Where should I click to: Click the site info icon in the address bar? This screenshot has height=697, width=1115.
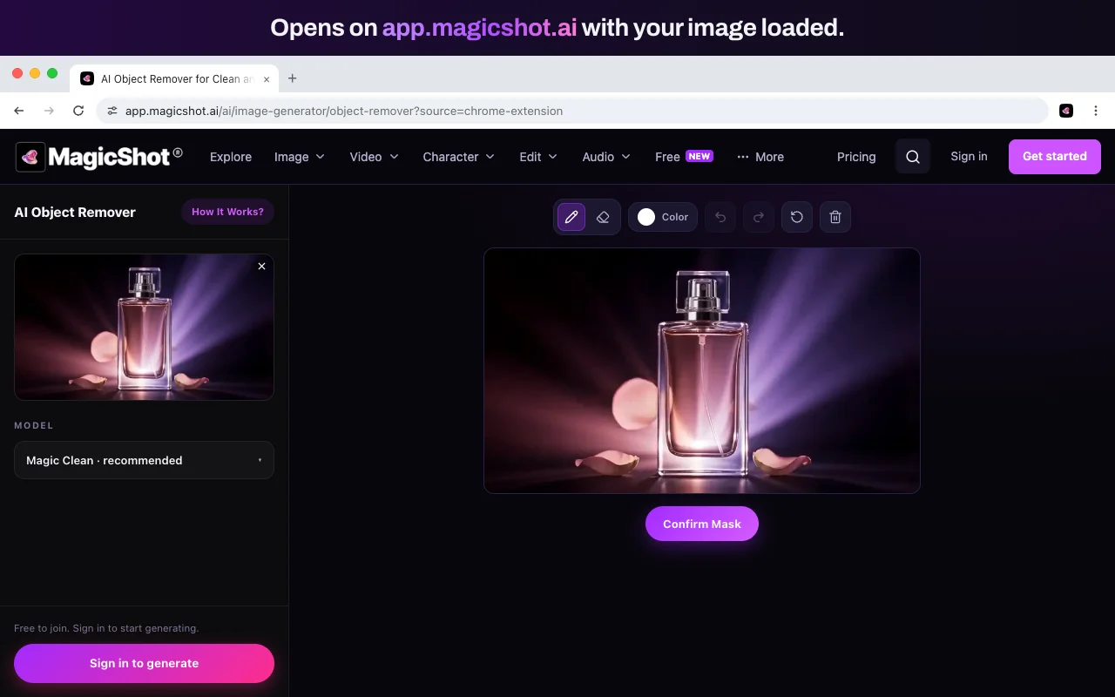pos(111,111)
